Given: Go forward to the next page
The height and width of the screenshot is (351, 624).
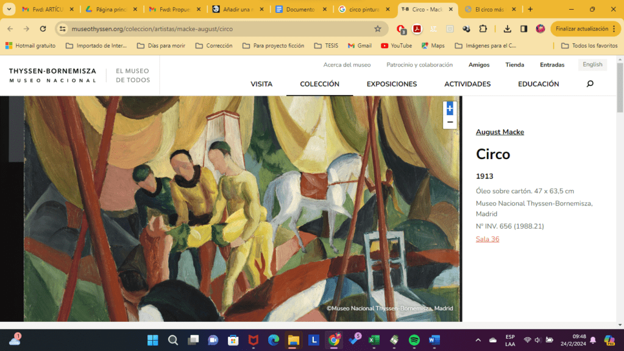Looking at the screenshot, I should coord(26,29).
